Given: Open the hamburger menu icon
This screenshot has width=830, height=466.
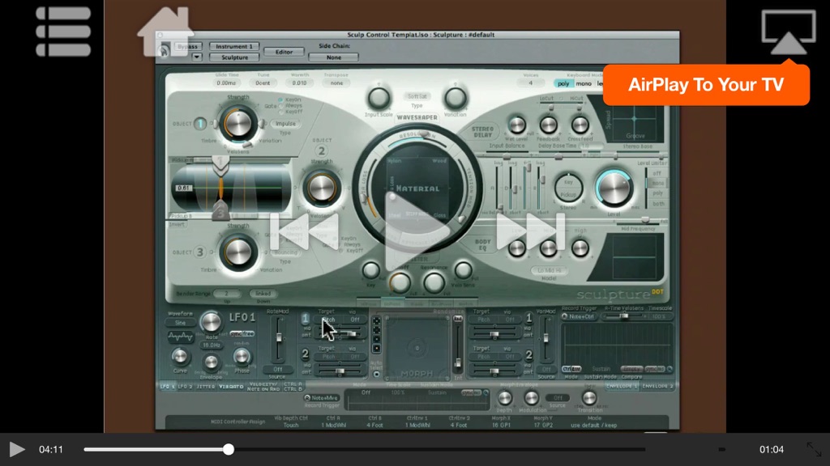Looking at the screenshot, I should [x=63, y=32].
